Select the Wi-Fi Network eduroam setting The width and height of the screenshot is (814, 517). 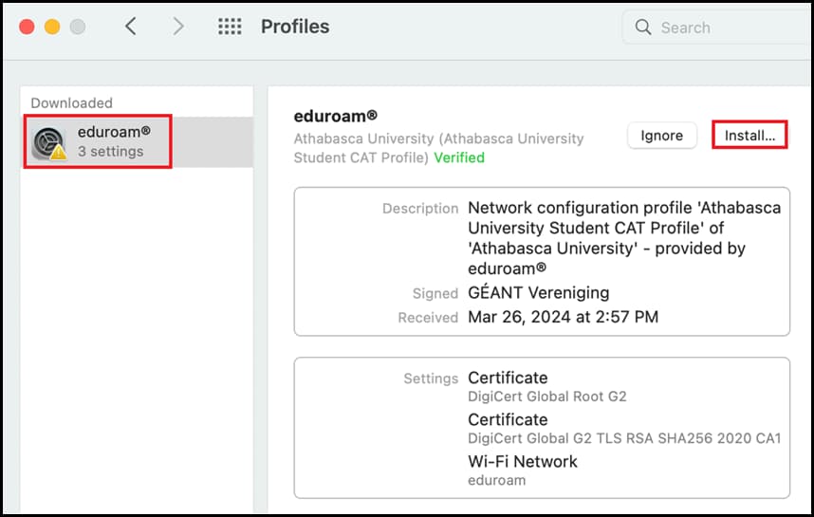click(522, 471)
